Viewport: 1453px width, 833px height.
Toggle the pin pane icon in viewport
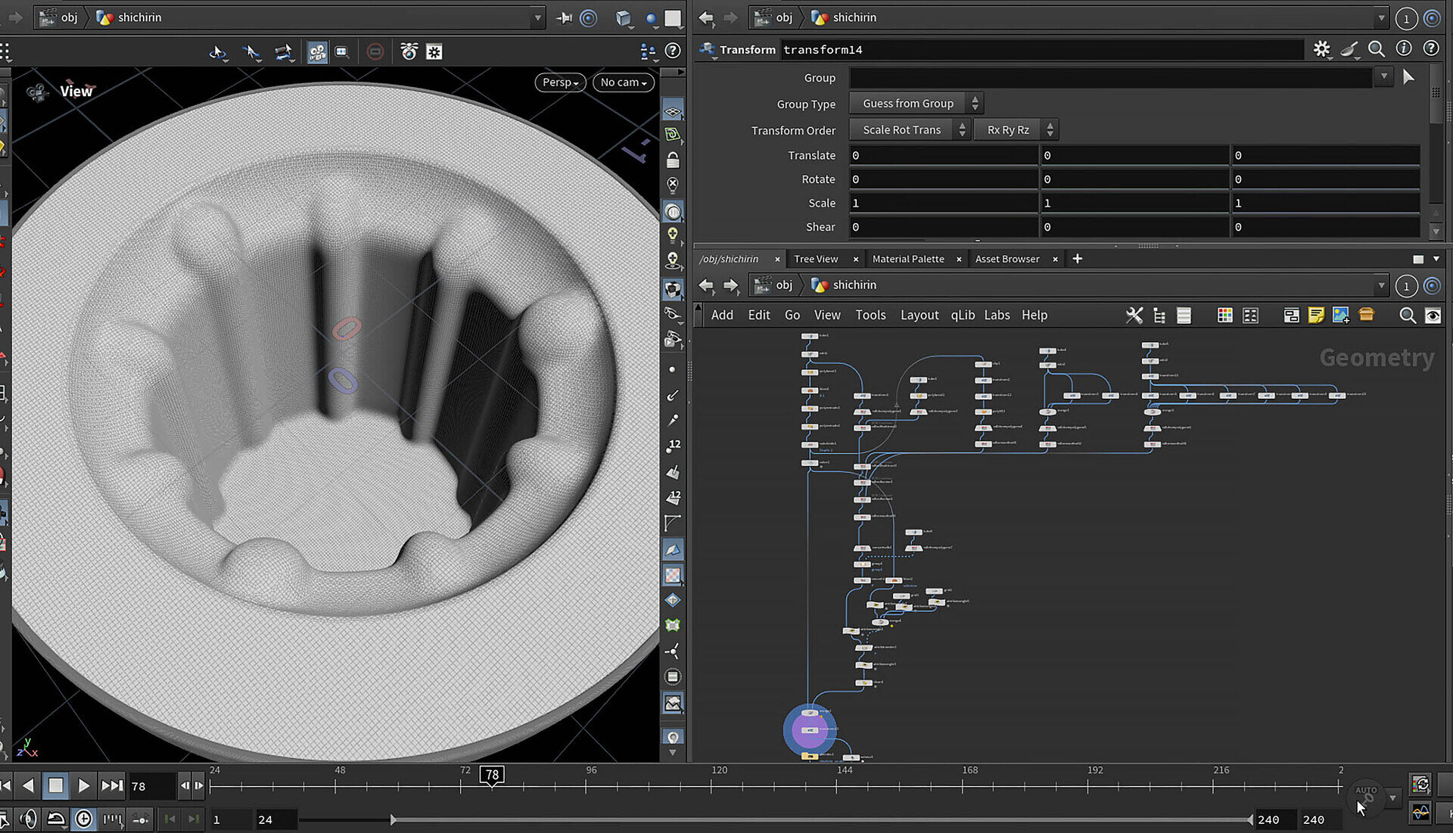[x=564, y=17]
